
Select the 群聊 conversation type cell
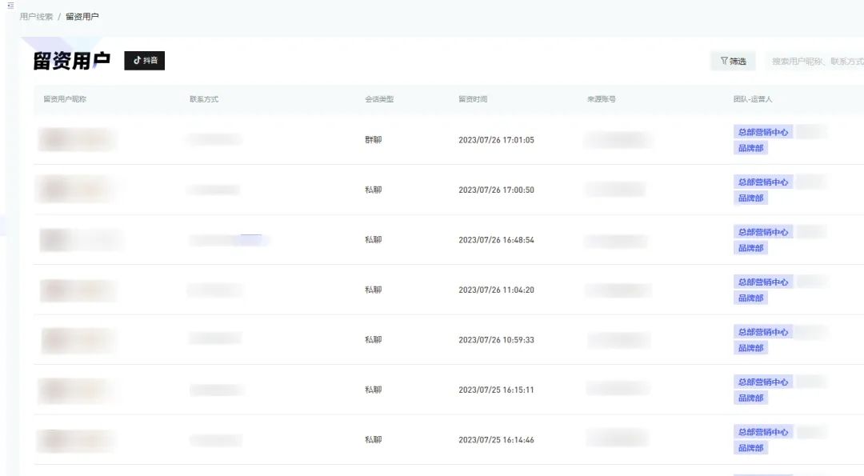point(373,140)
